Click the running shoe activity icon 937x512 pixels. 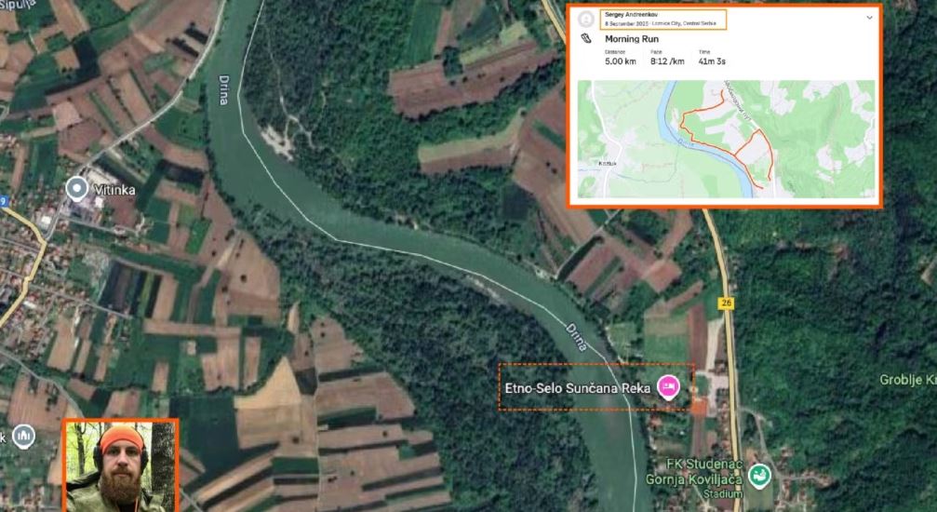click(586, 40)
